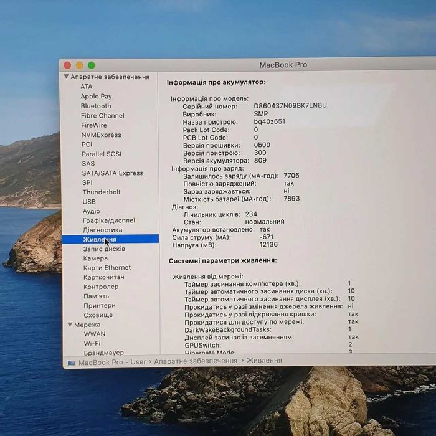Viewport: 436px width, 436px height.
Task: Click voltage value 12136
Action: pos(268,244)
